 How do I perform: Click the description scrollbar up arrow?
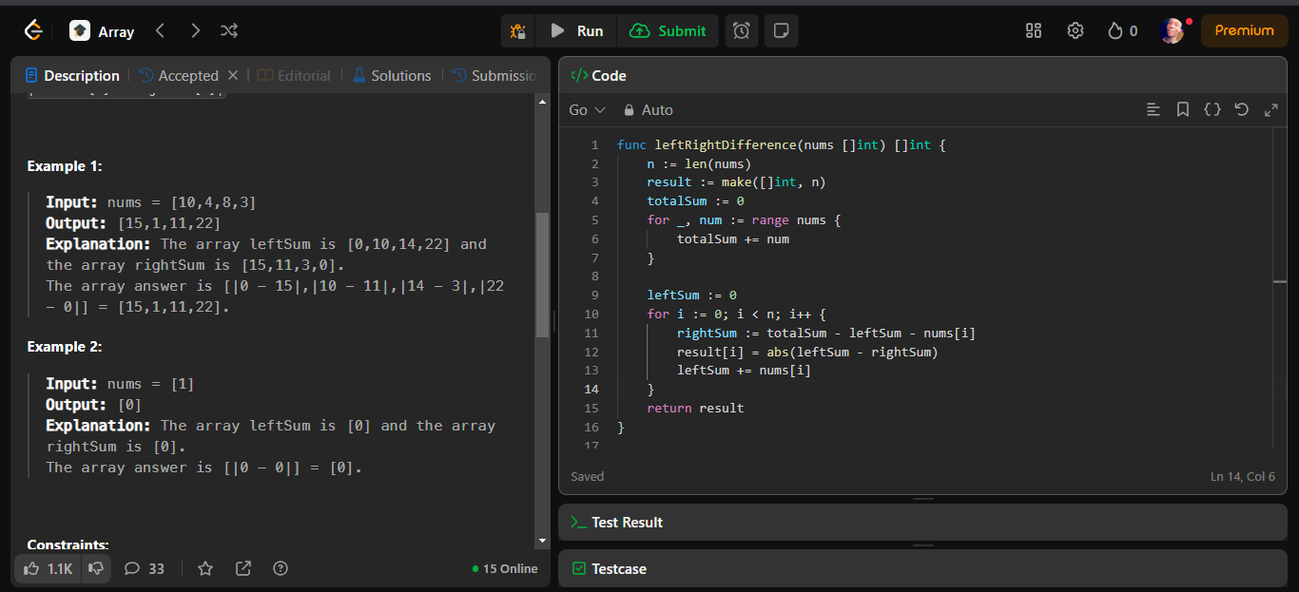542,101
